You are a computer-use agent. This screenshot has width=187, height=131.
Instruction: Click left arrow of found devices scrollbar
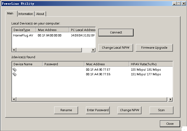tap(14, 99)
